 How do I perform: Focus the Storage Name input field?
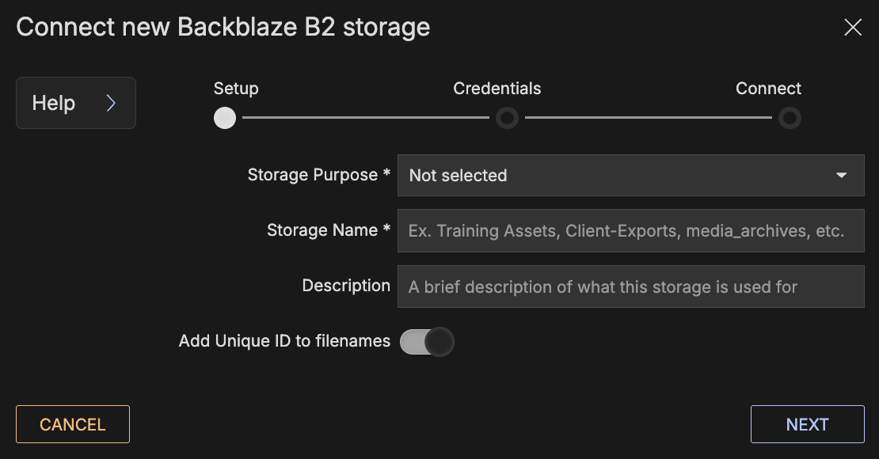[x=630, y=231]
